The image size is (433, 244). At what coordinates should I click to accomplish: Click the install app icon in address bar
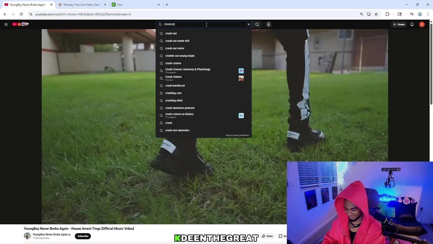coord(369,14)
